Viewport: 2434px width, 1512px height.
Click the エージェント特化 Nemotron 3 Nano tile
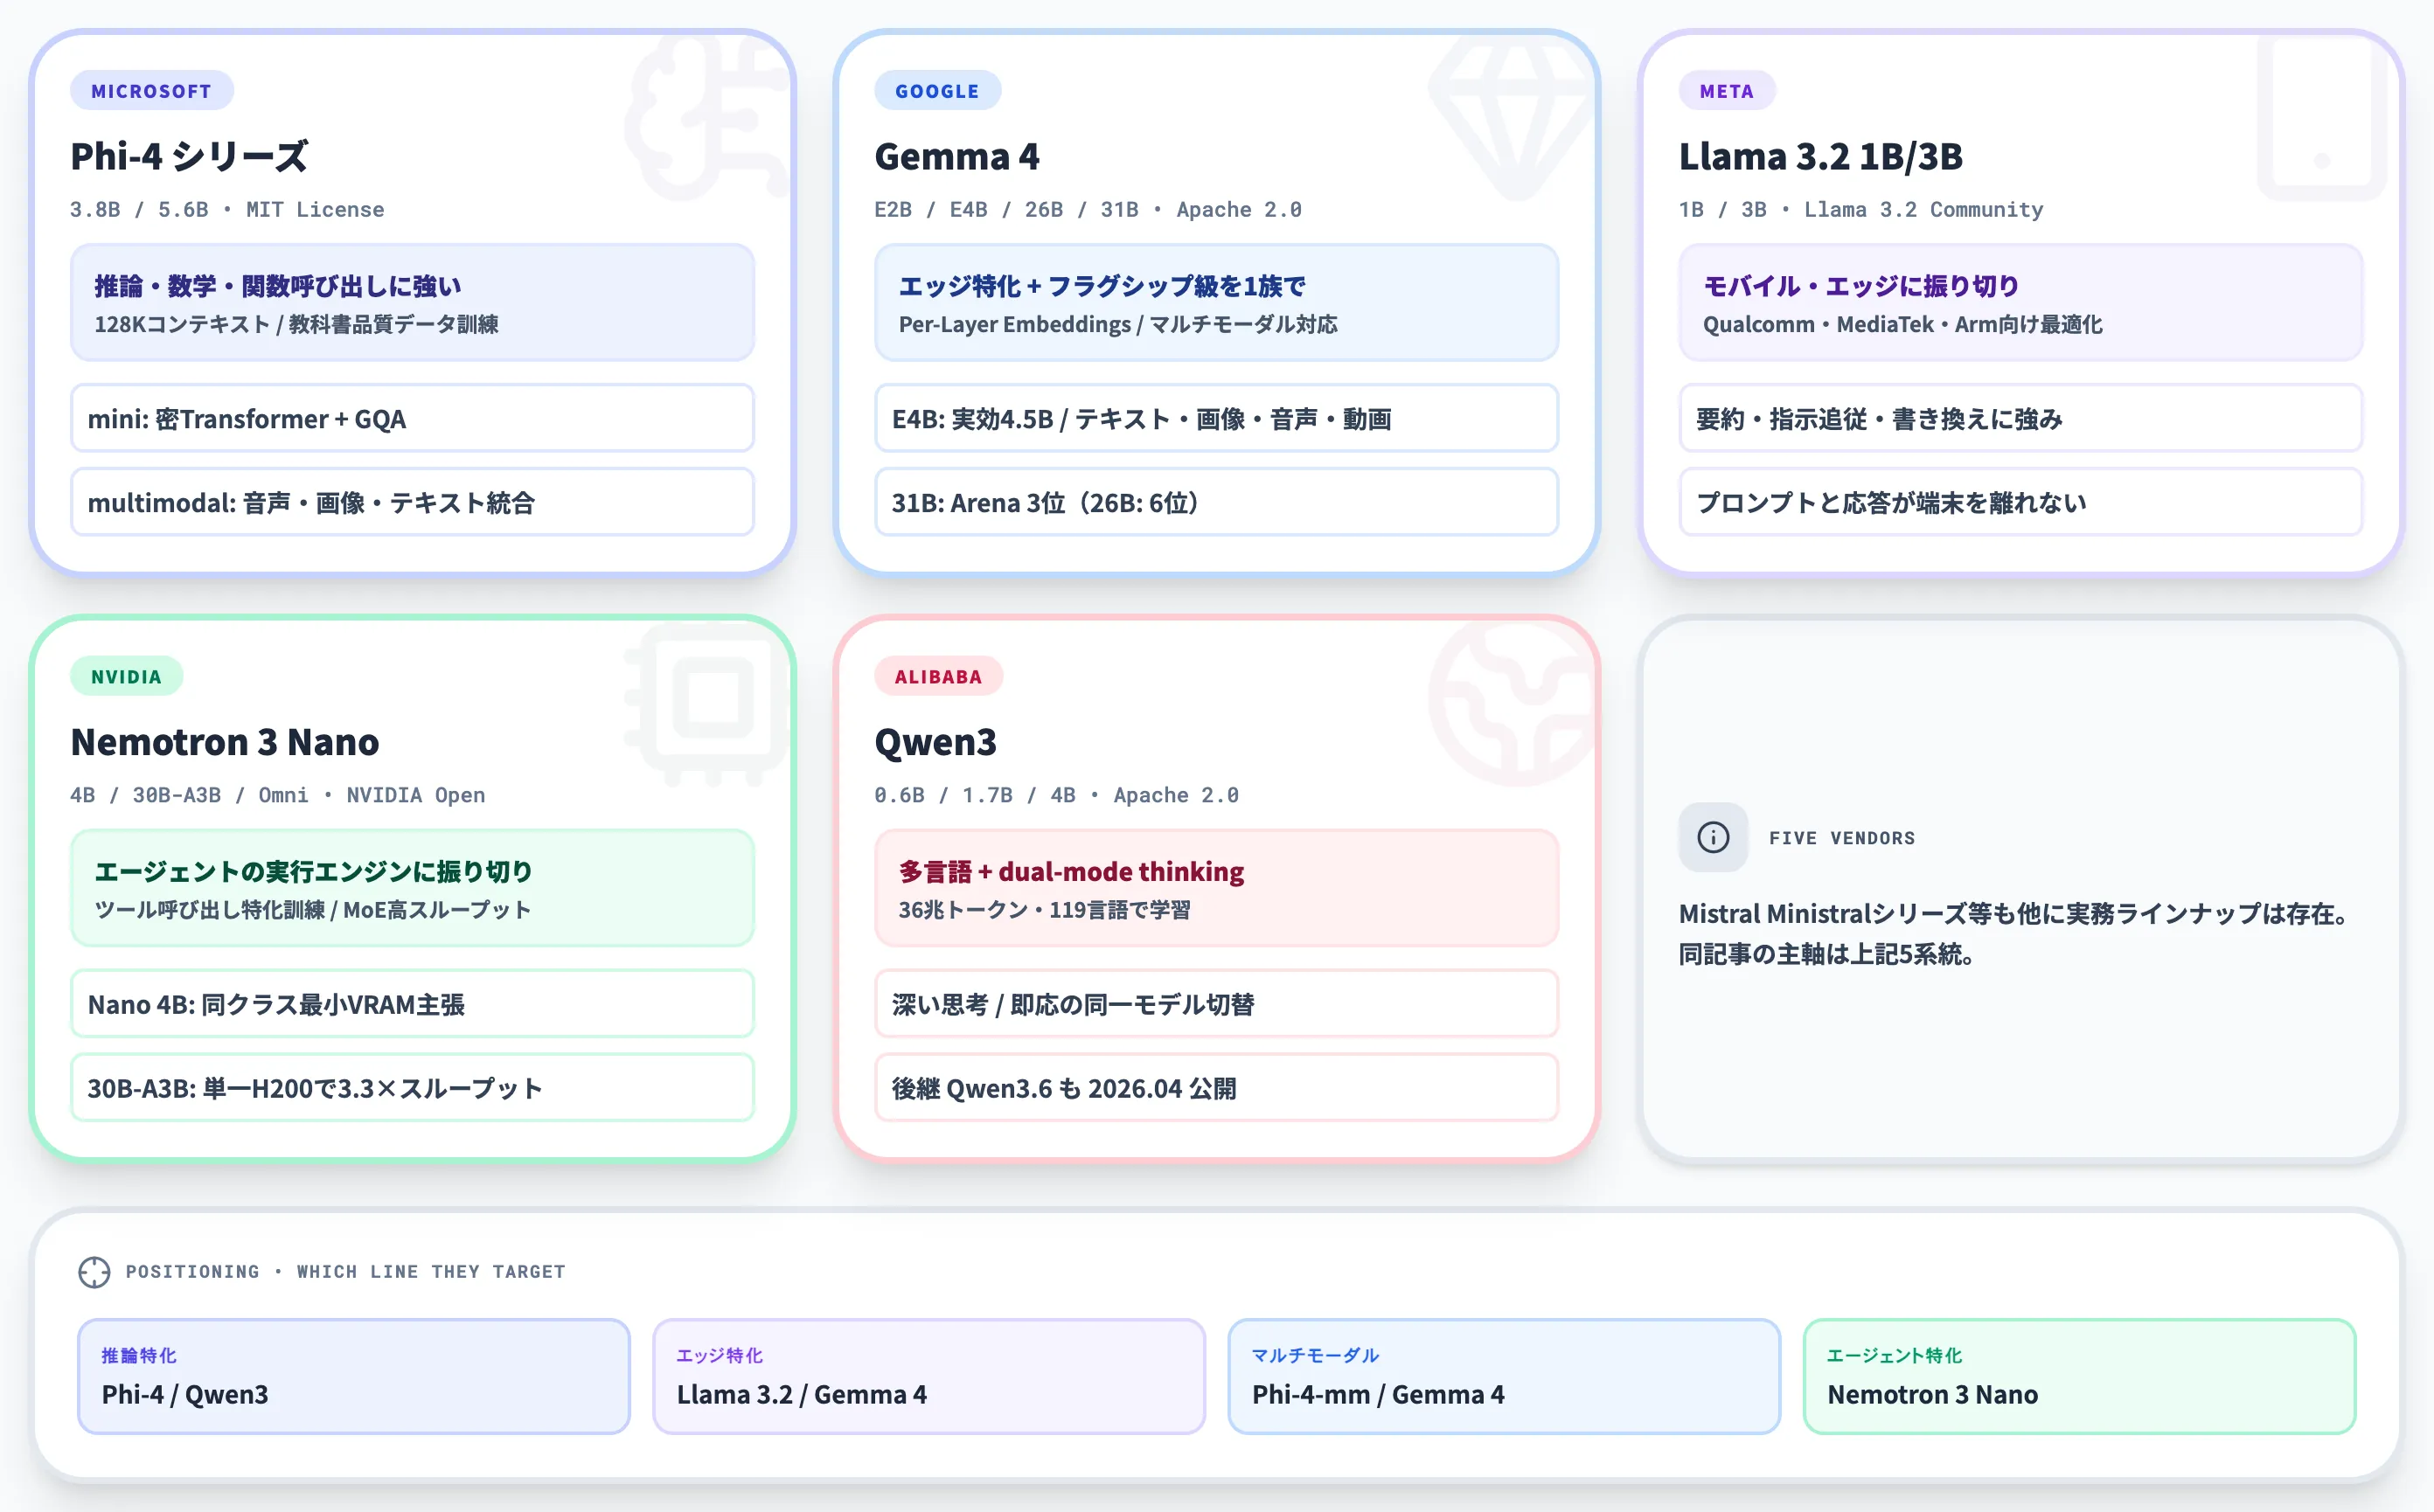tap(2080, 1377)
